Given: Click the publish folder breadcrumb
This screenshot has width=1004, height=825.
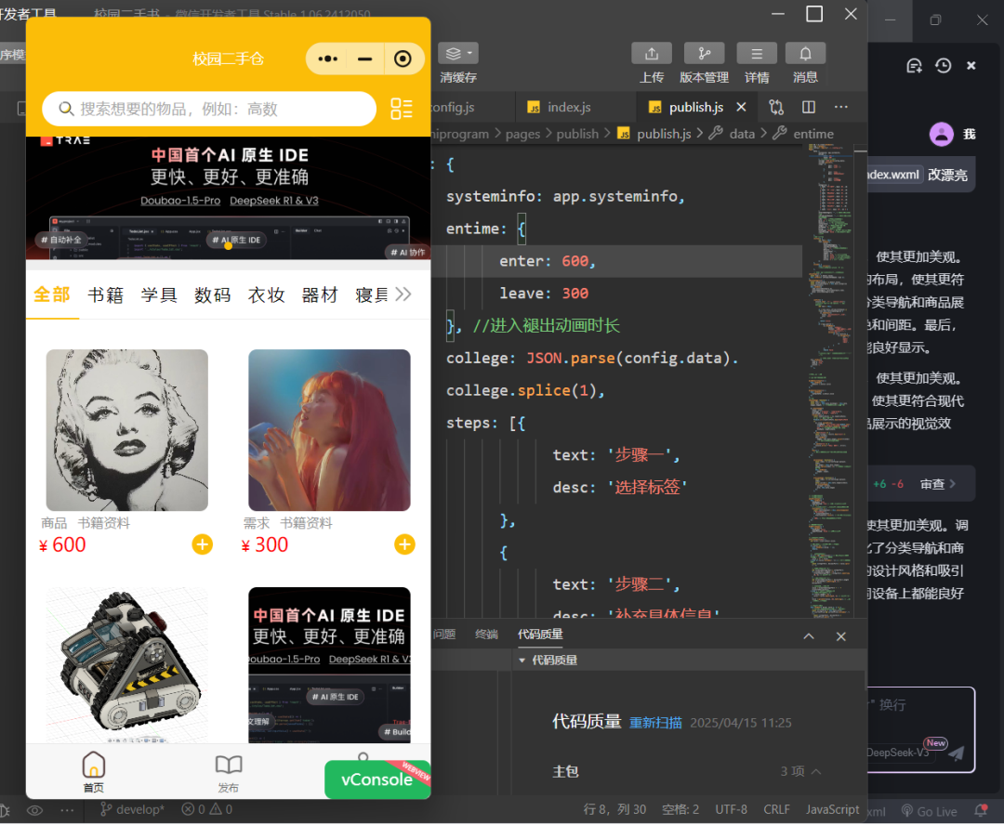Looking at the screenshot, I should click(577, 134).
